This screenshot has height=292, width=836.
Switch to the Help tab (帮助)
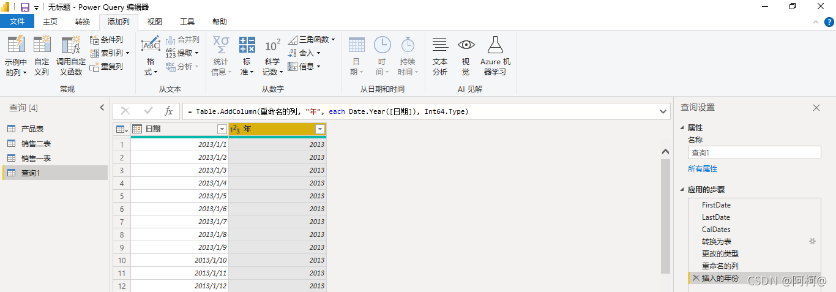pos(220,22)
